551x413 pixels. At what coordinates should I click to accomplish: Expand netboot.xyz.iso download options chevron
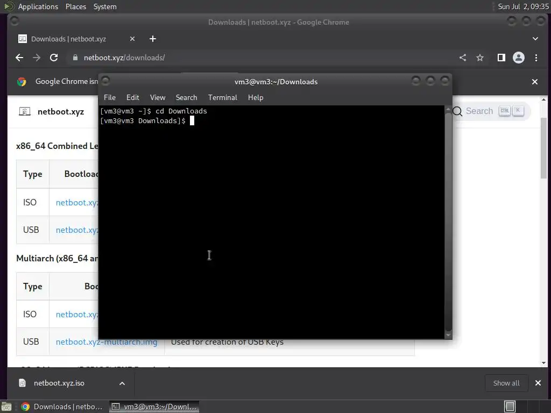click(x=122, y=383)
